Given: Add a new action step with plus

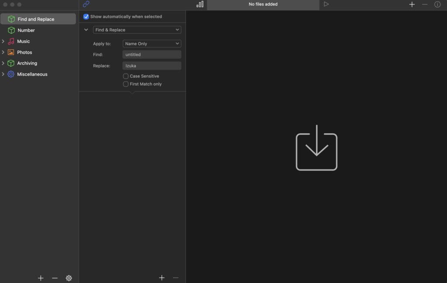Looking at the screenshot, I should click(162, 278).
